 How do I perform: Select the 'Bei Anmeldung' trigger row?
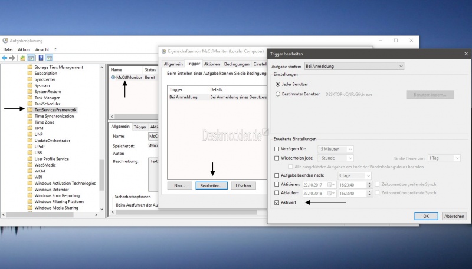point(217,97)
